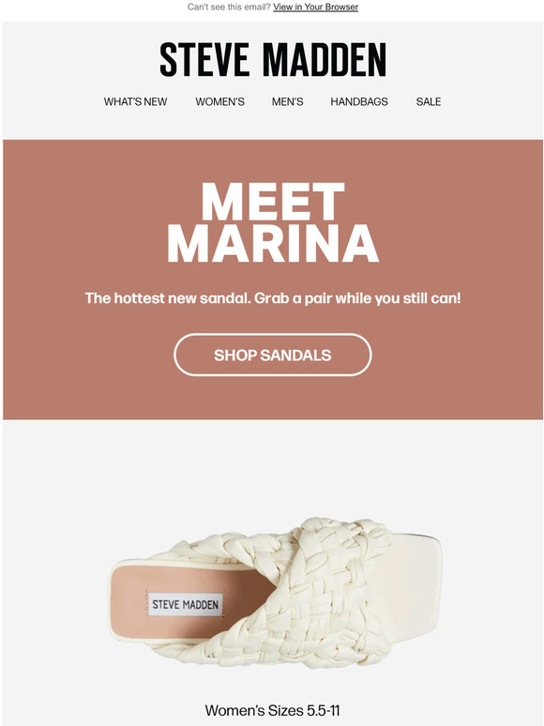Click "Grab a pair while you still can!"

pyautogui.click(x=357, y=297)
